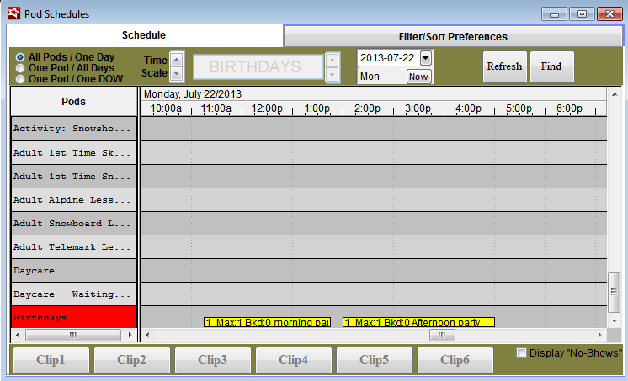Open the Filter/Sort Preferences tab
This screenshot has width=628, height=381.
point(453,37)
